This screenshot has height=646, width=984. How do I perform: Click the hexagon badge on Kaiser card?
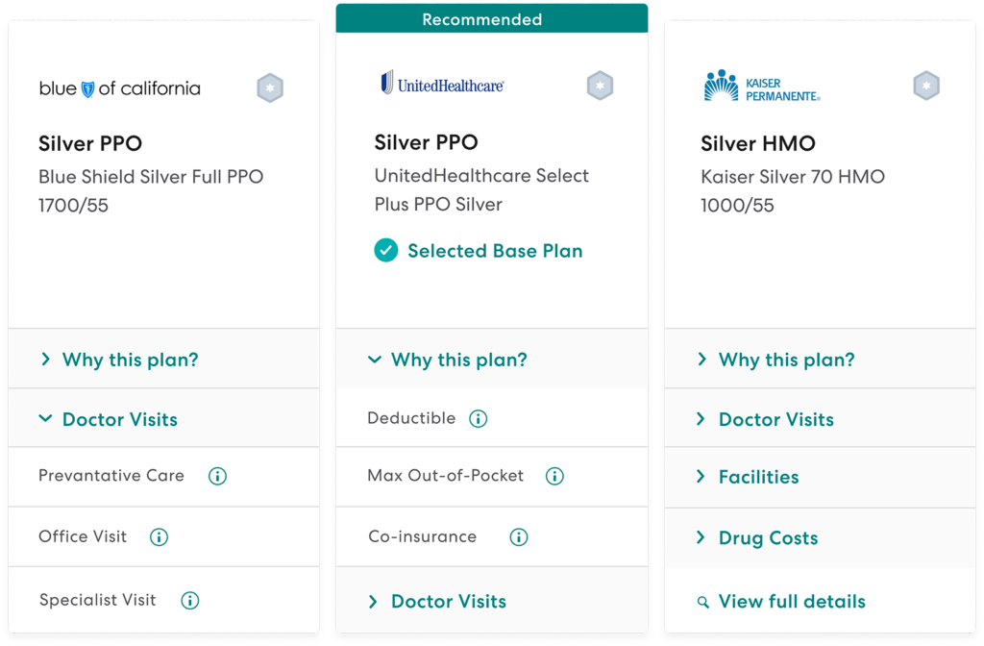[925, 85]
